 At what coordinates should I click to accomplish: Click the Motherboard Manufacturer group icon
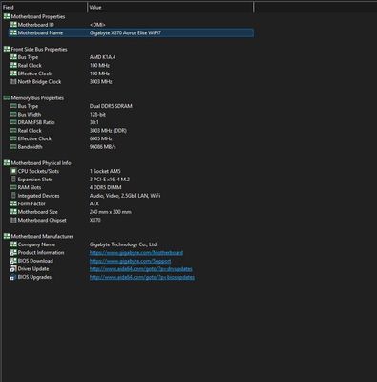[x=7, y=236]
